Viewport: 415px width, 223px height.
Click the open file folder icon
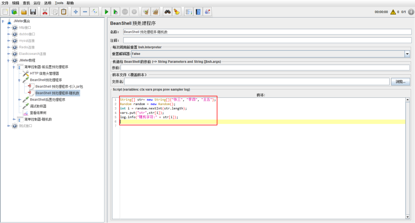tap(24, 12)
